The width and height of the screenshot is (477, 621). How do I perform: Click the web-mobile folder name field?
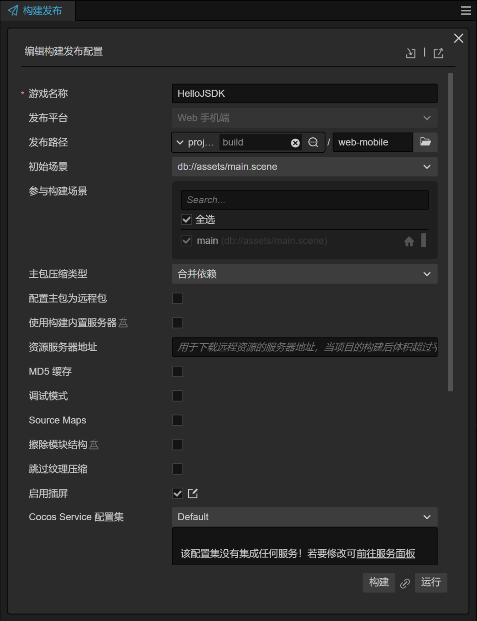(373, 142)
